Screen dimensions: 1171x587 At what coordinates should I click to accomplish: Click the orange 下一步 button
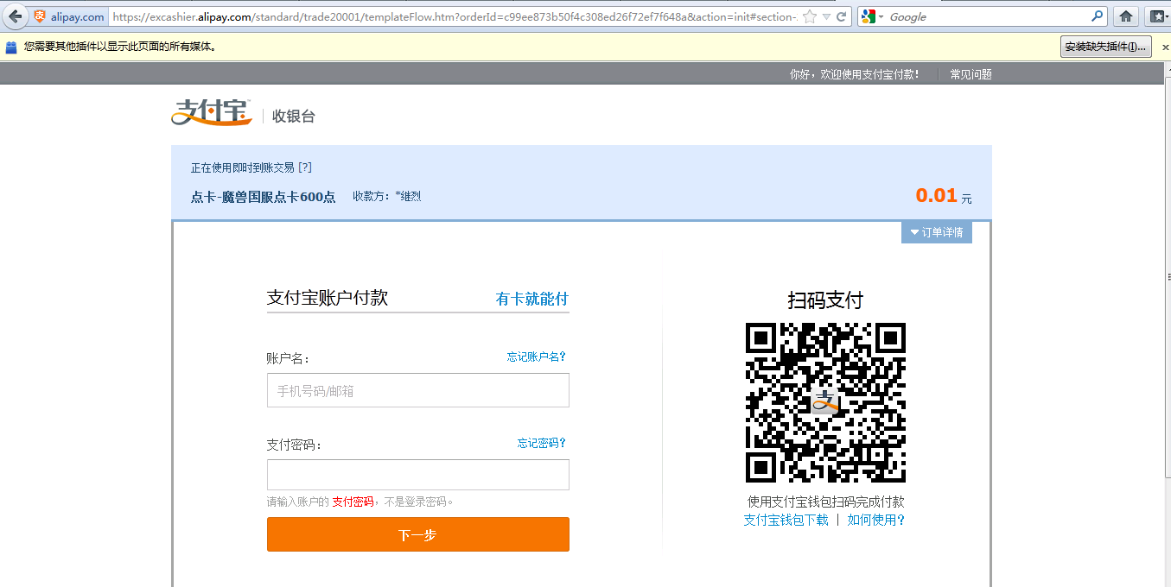pos(418,534)
